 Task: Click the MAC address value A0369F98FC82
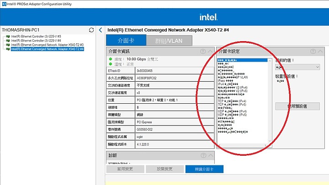click(147, 78)
